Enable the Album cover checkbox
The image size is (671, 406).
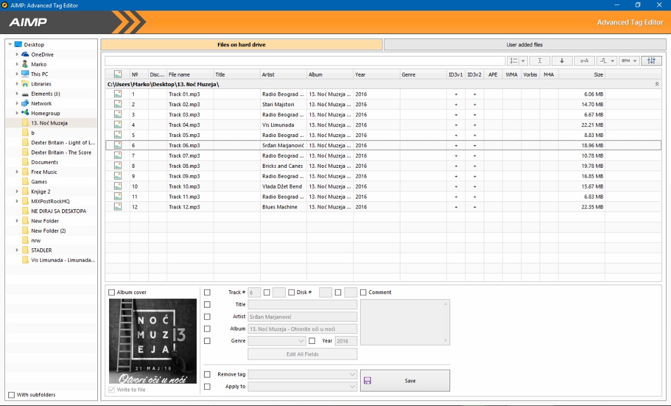112,292
